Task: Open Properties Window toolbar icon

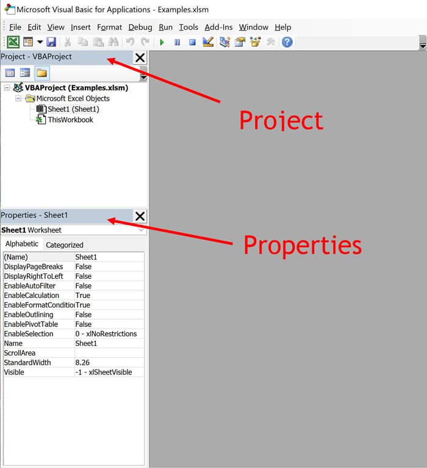Action: [x=240, y=42]
